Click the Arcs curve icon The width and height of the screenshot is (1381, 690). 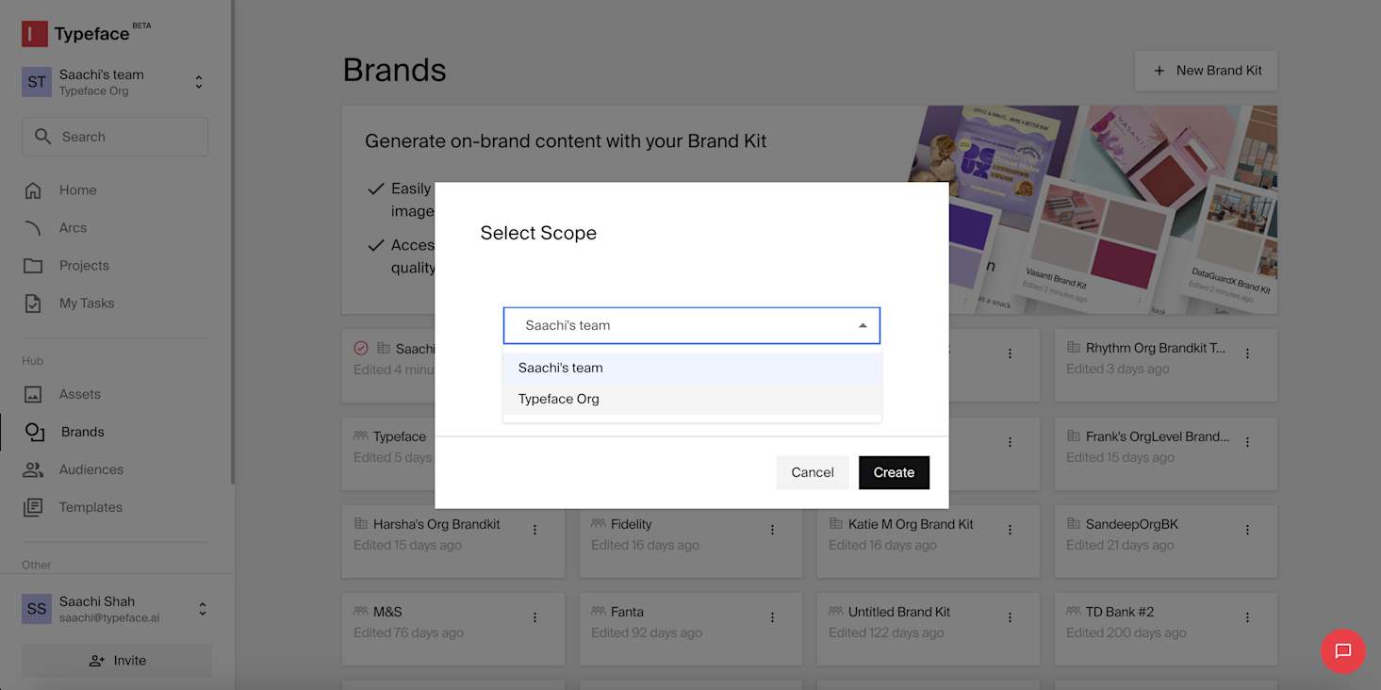[x=33, y=228]
